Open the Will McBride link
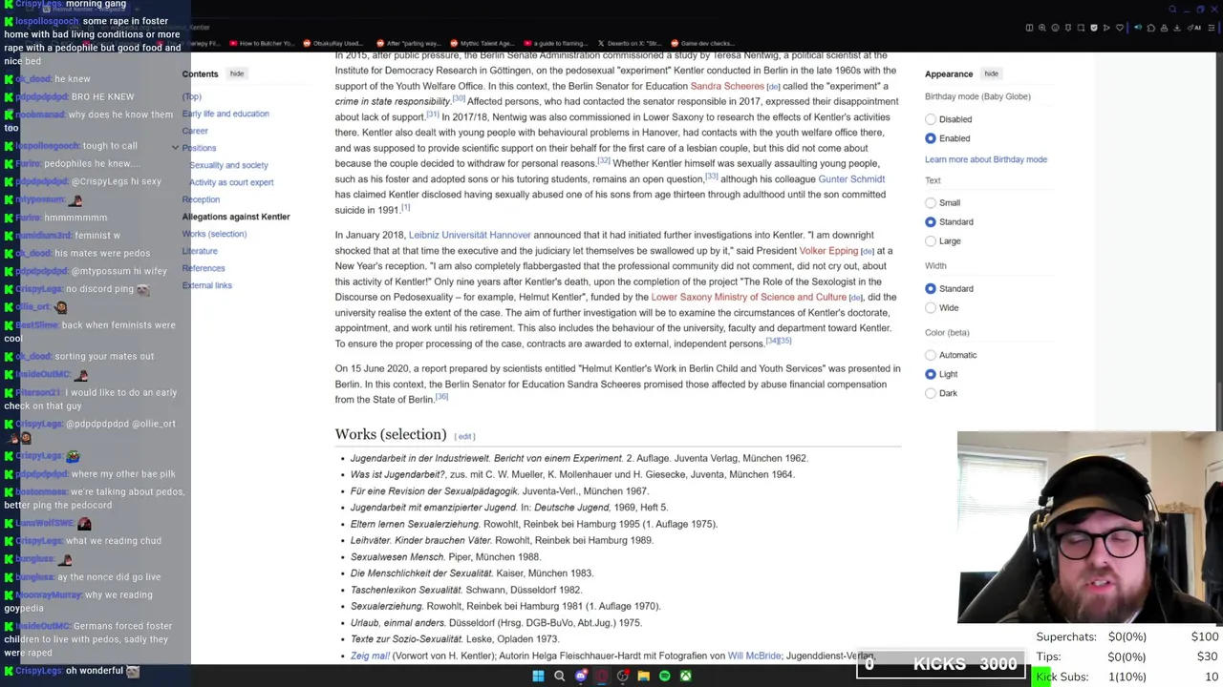 pyautogui.click(x=754, y=656)
